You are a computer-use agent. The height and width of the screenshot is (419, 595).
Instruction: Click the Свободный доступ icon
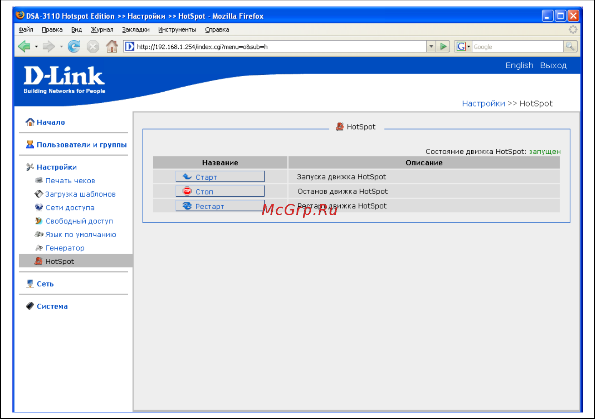[39, 221]
